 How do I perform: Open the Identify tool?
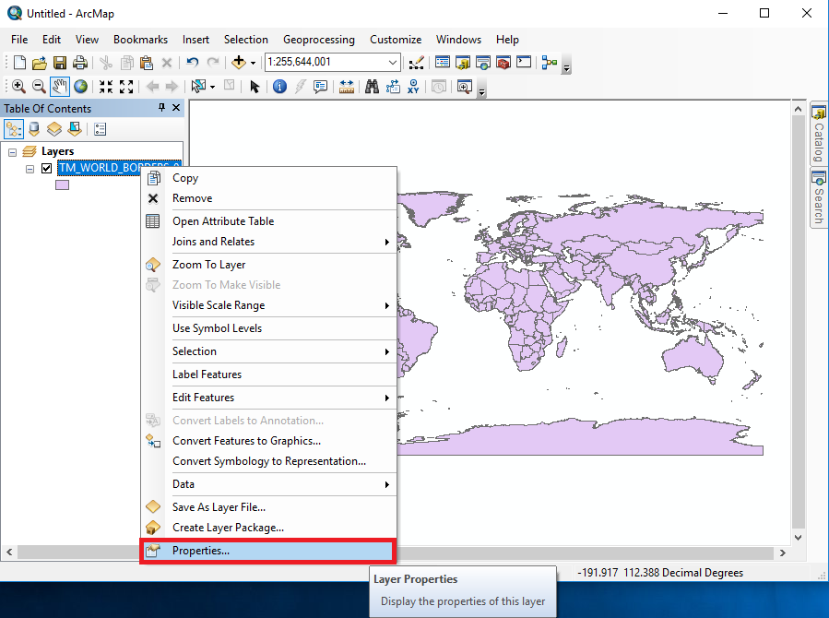coord(278,86)
